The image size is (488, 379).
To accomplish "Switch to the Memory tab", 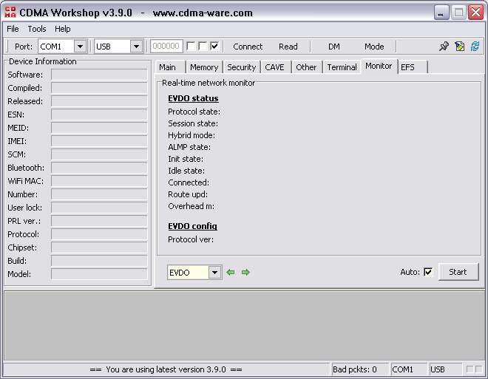I will click(x=204, y=67).
